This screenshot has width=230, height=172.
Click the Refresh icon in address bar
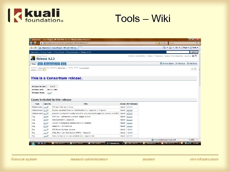[163, 43]
